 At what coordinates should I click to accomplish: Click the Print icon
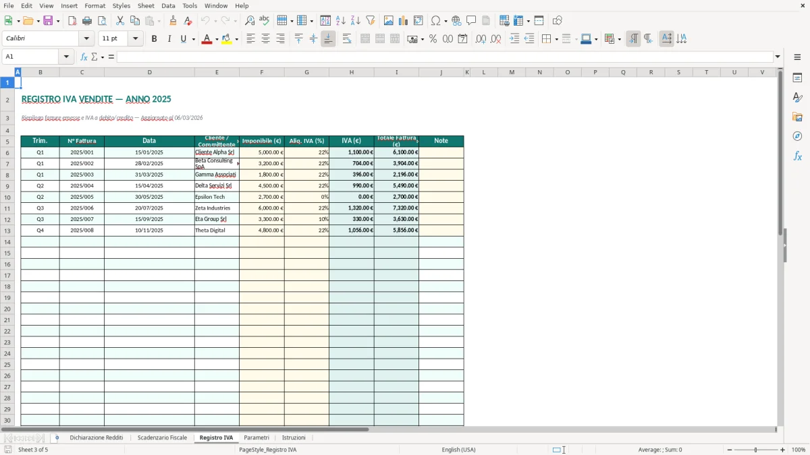(x=87, y=21)
